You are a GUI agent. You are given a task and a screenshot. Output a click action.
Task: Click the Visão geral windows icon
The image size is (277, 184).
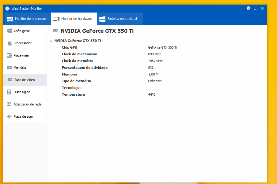tap(9, 31)
